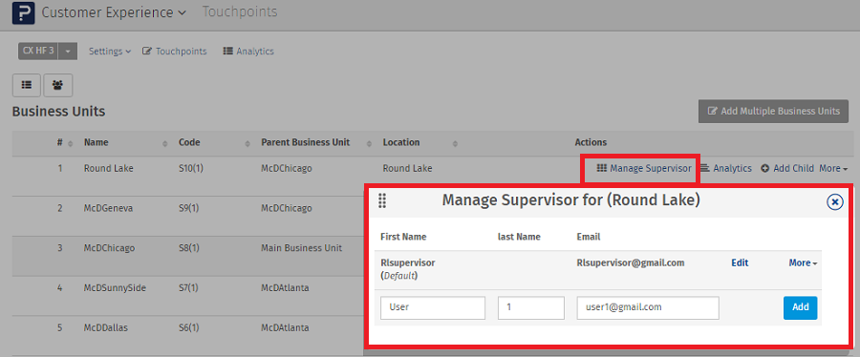Click code S7(1)

coord(189,288)
